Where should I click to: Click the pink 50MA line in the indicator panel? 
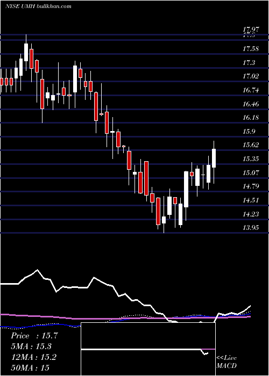(125, 319)
